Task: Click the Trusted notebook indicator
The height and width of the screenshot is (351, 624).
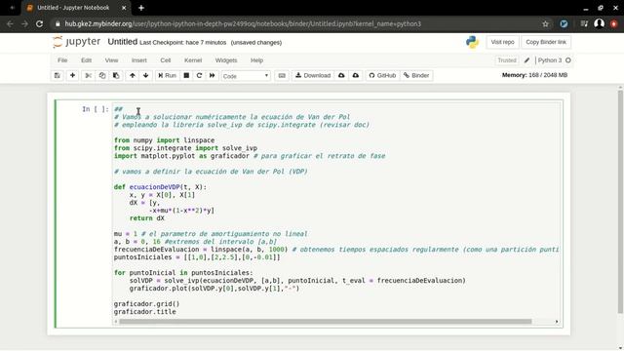Action: pyautogui.click(x=507, y=60)
